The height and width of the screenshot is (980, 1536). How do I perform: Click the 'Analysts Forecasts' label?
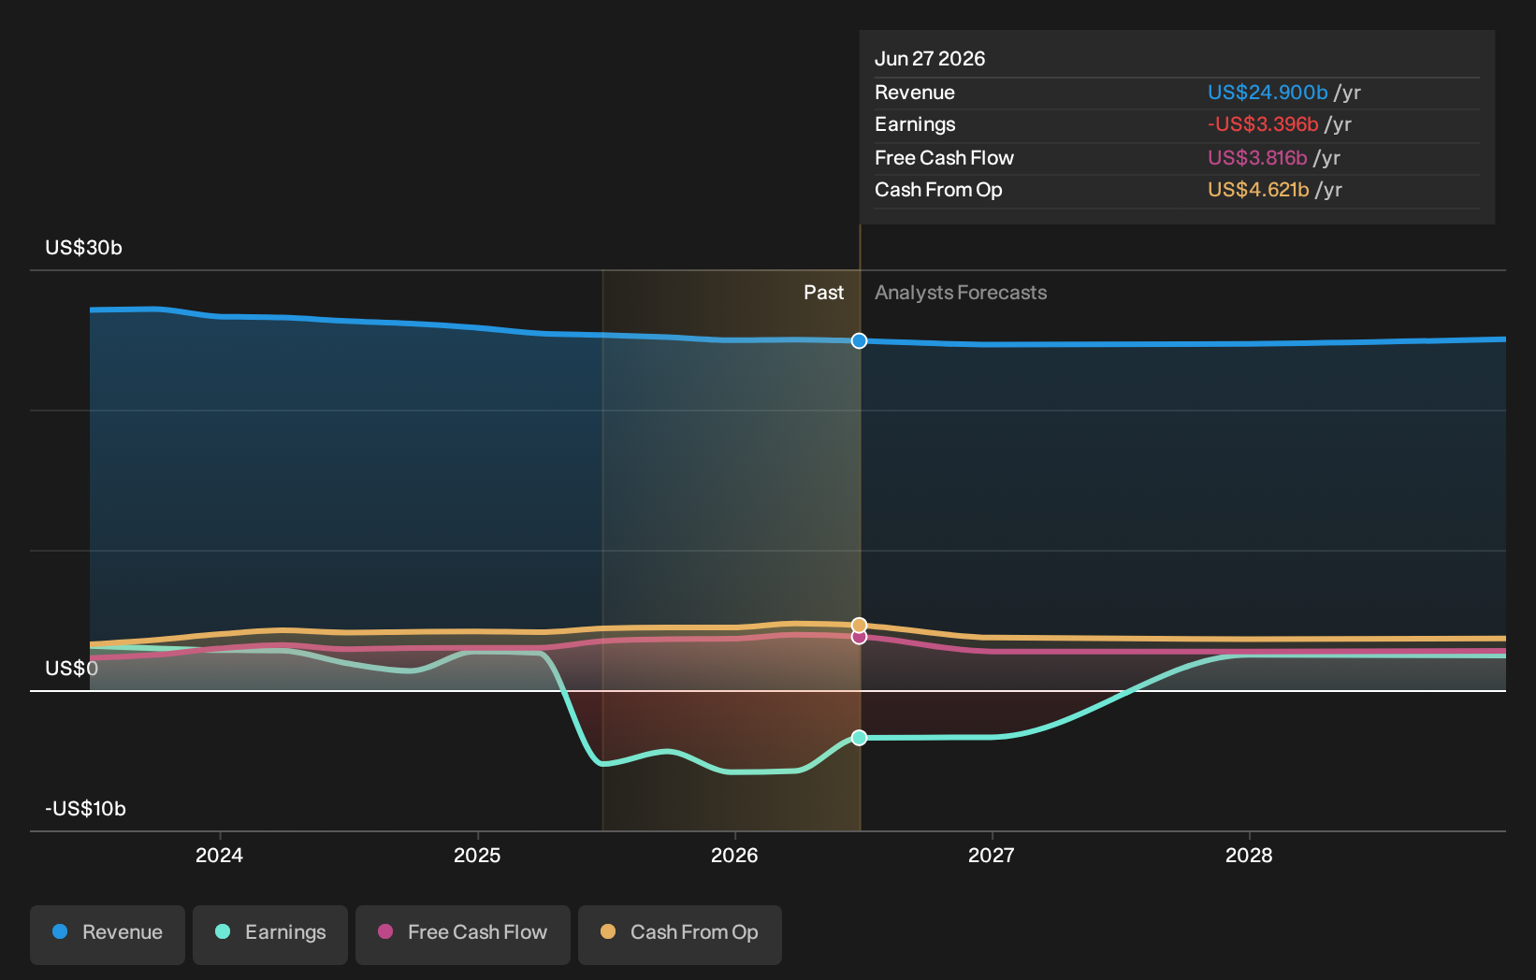[961, 293]
